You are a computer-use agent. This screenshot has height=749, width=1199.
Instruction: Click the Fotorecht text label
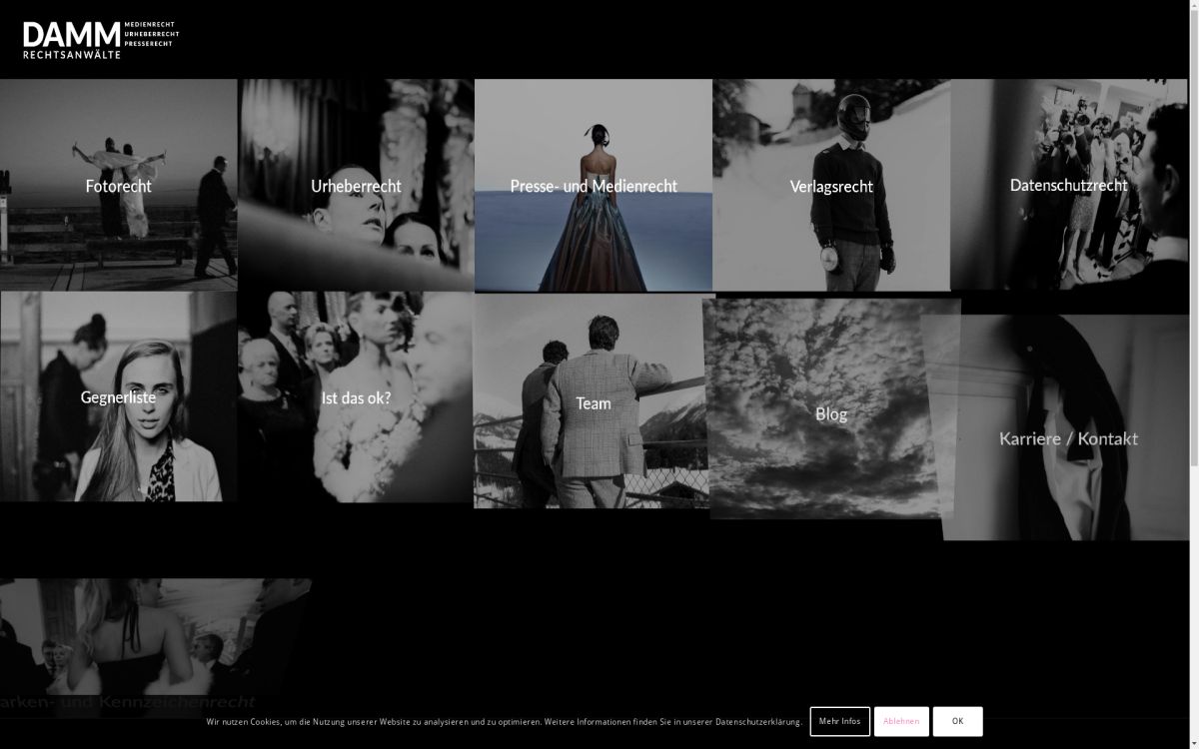point(118,186)
